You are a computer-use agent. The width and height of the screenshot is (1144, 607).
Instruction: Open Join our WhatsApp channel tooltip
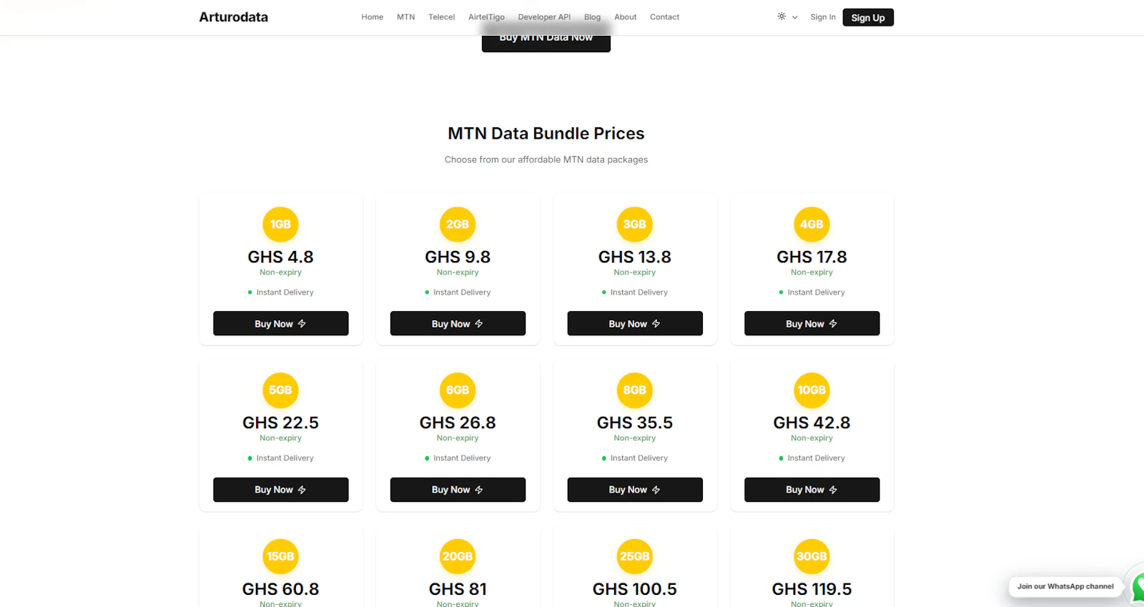click(1065, 586)
